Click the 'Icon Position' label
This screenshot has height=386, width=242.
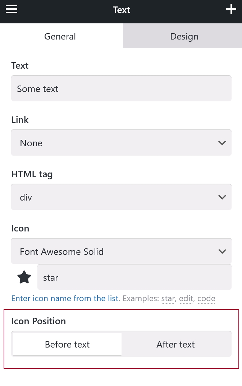point(38,321)
